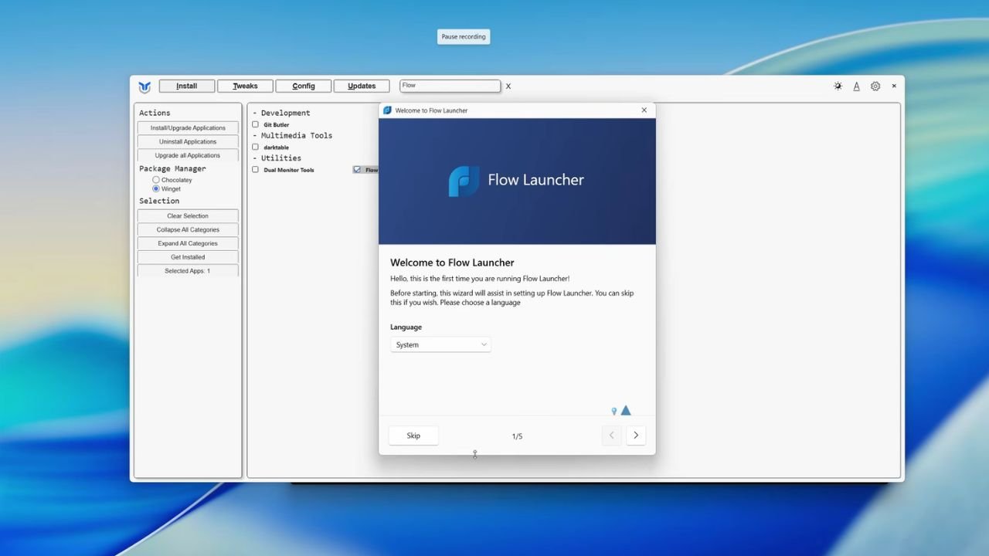Open settings via the gear icon
Image resolution: width=989 pixels, height=556 pixels.
[x=875, y=86]
